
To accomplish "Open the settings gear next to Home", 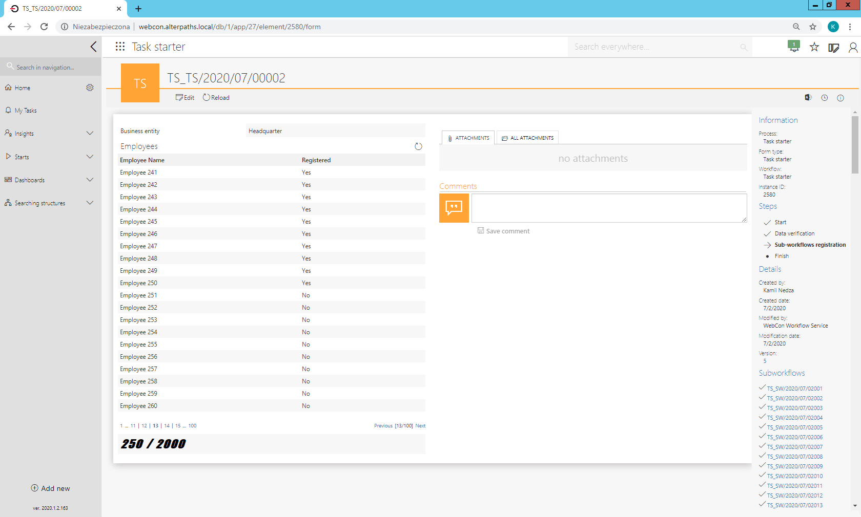I will click(x=90, y=88).
